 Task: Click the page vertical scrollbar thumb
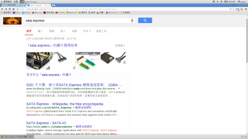point(247,40)
